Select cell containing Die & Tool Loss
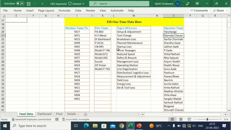 click(x=134, y=87)
